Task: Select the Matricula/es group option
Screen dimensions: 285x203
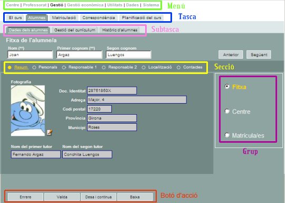Action: click(x=227, y=135)
